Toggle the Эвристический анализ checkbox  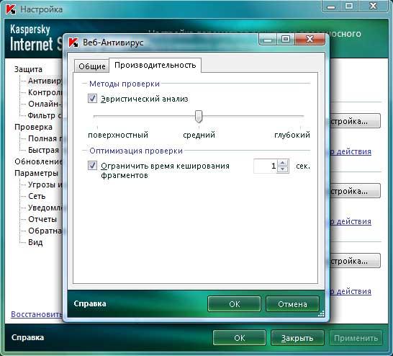(x=92, y=98)
